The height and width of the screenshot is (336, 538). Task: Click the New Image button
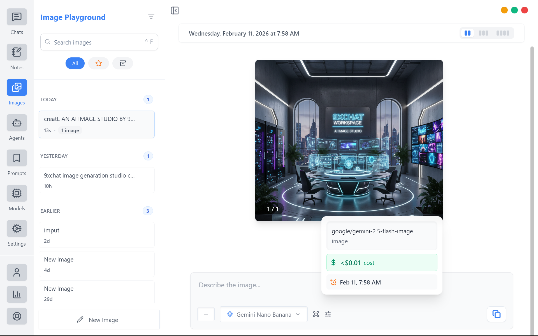click(99, 319)
